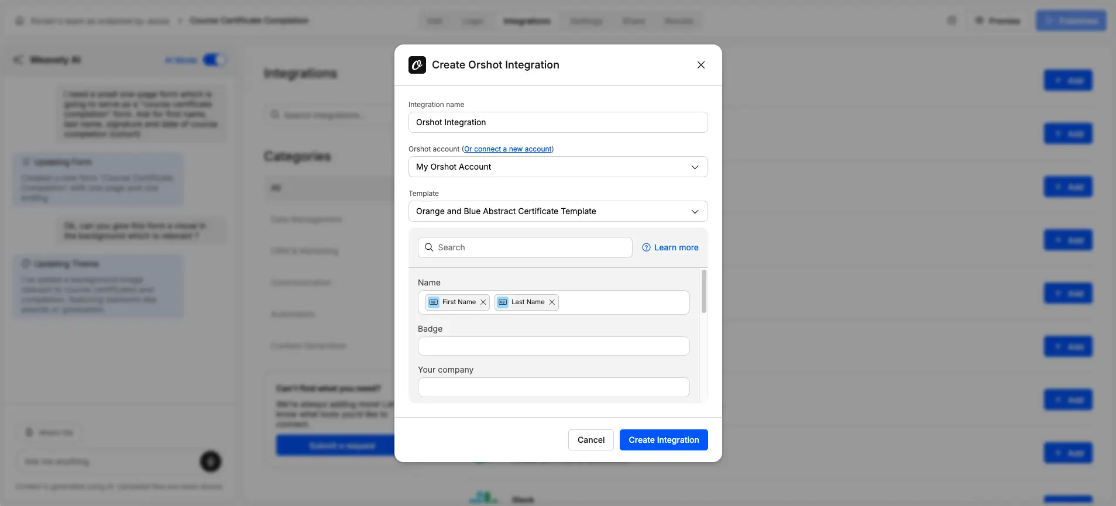Focus the Ask me anything chat input

108,462
